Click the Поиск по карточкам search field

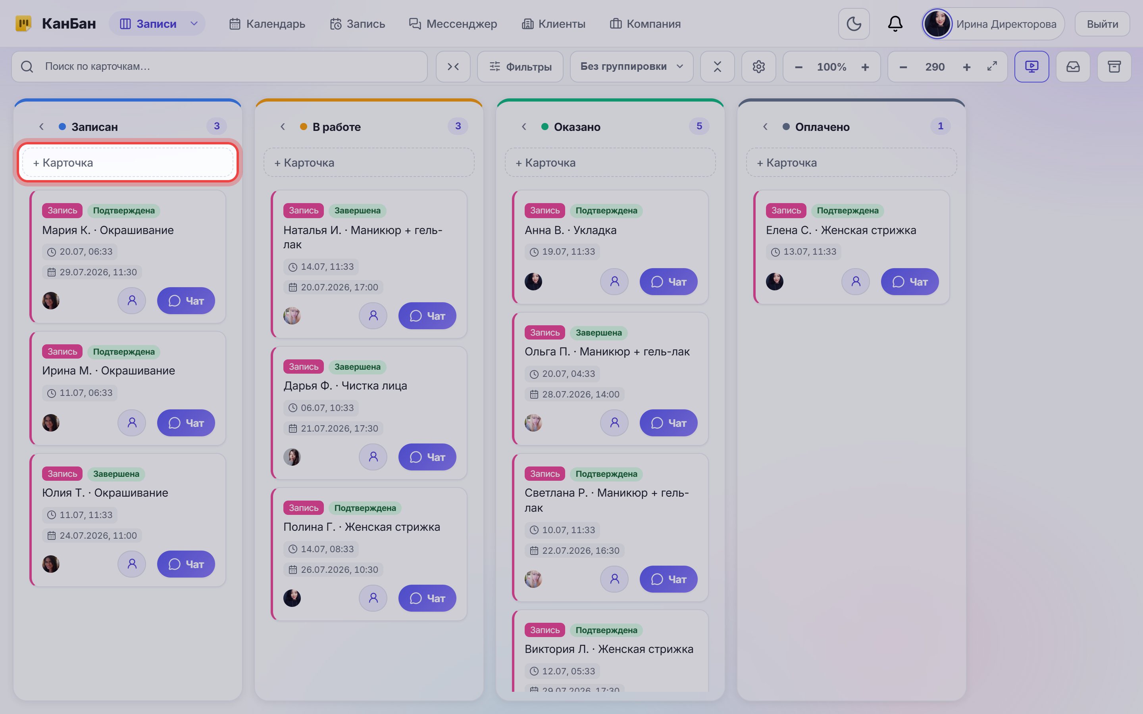point(219,67)
